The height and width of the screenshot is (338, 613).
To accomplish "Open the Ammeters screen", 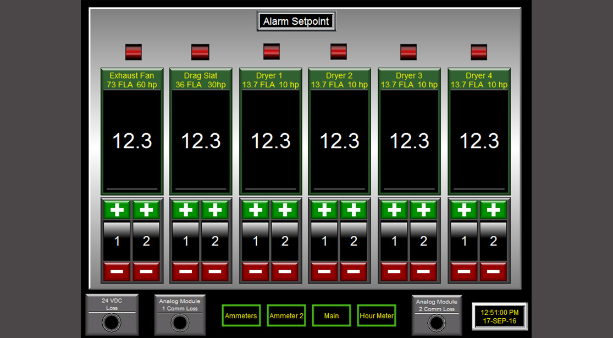I will [241, 315].
